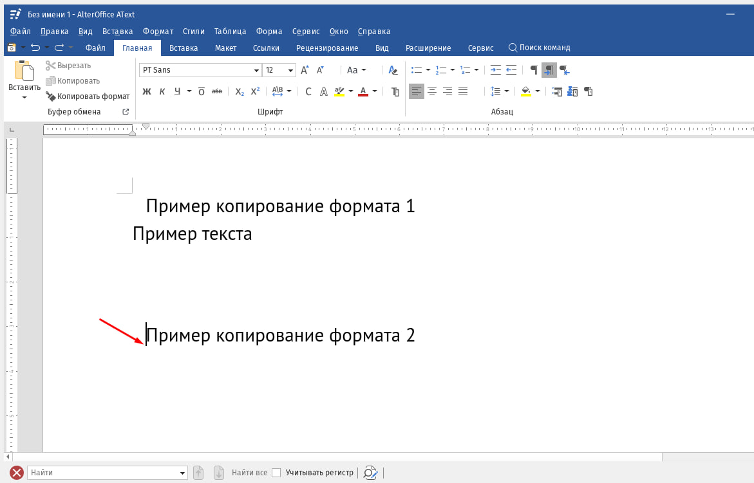754x483 pixels.
Task: Toggle italic (К) formatting
Action: click(x=162, y=91)
